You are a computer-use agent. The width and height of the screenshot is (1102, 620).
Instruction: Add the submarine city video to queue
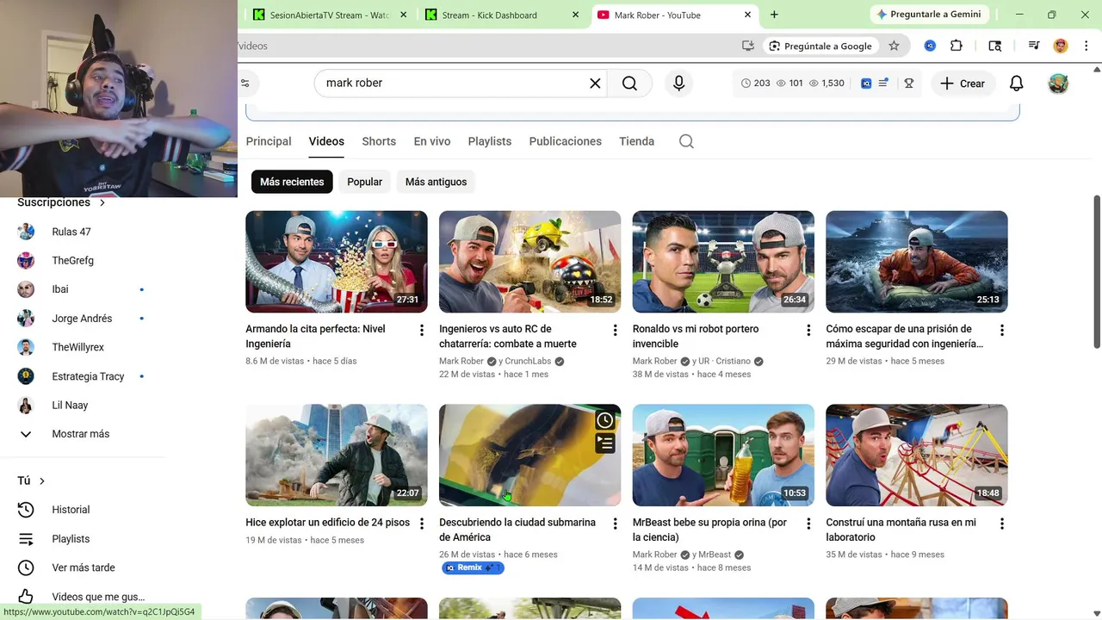(x=605, y=443)
